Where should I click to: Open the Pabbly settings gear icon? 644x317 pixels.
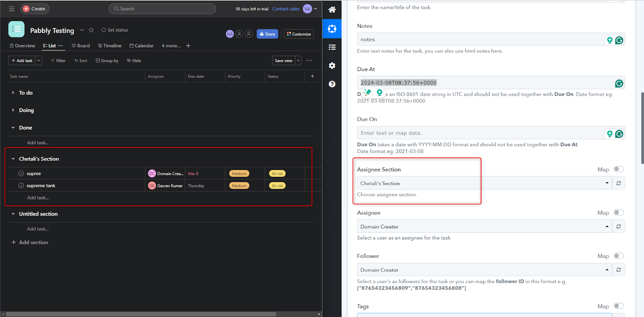pos(332,65)
